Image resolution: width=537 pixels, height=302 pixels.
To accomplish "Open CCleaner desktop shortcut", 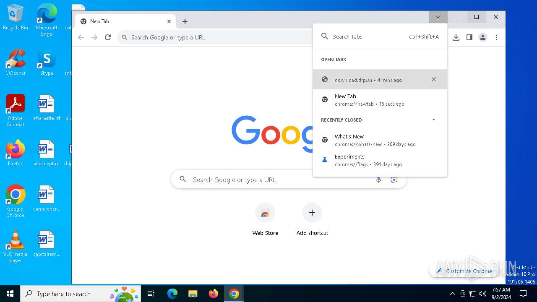I will pyautogui.click(x=16, y=62).
